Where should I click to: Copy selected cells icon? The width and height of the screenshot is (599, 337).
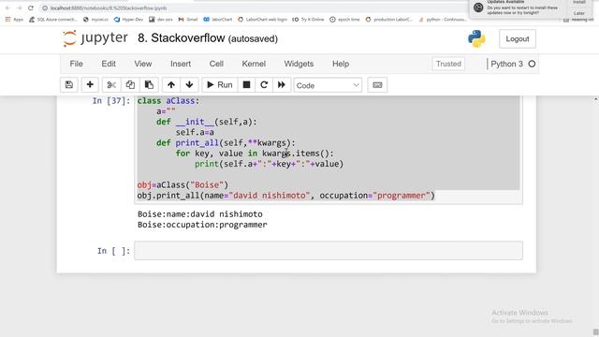(x=130, y=85)
